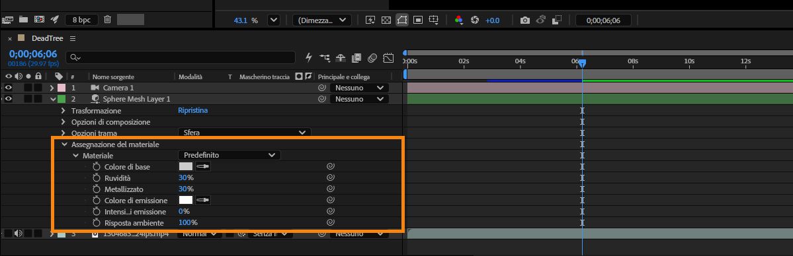Create a new folder in the project panel
The width and height of the screenshot is (793, 256).
[x=22, y=20]
